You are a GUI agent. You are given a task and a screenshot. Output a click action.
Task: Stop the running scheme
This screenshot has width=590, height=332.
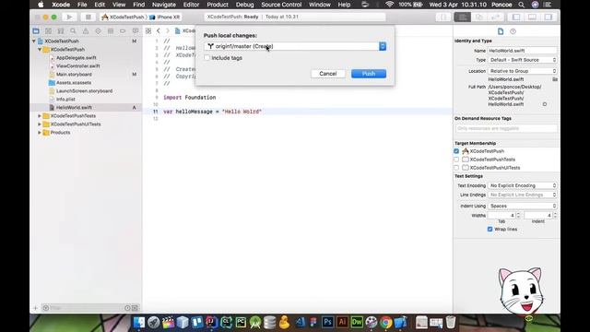click(x=88, y=17)
